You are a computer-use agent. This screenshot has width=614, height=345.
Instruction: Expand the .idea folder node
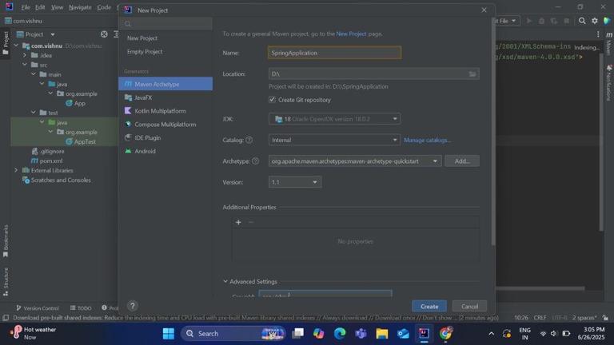coord(25,55)
